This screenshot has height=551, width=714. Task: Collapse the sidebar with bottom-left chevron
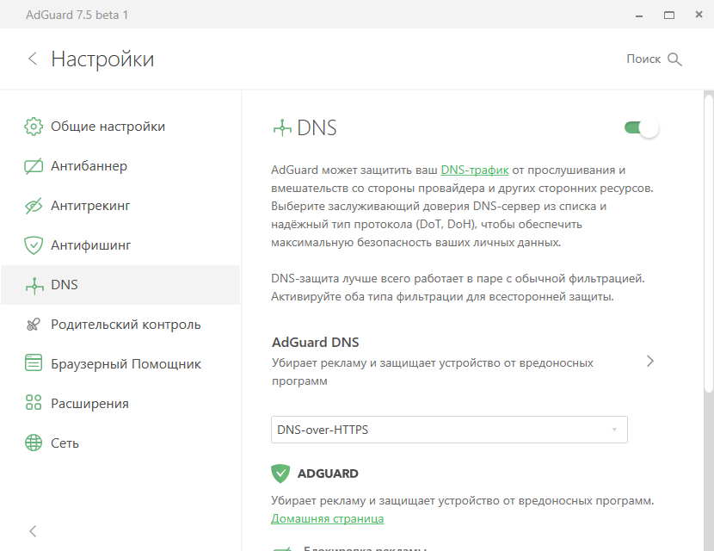33,531
